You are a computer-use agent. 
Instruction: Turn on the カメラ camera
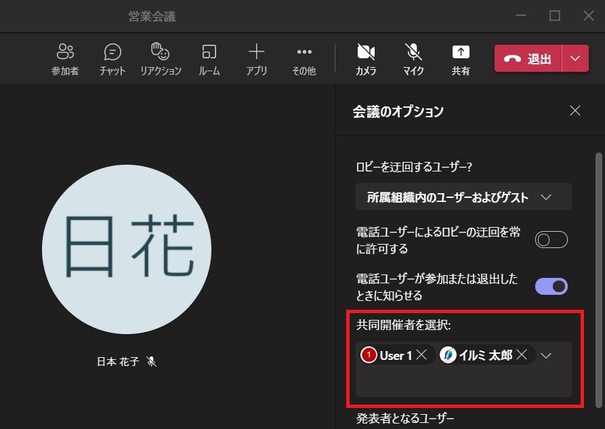[366, 59]
